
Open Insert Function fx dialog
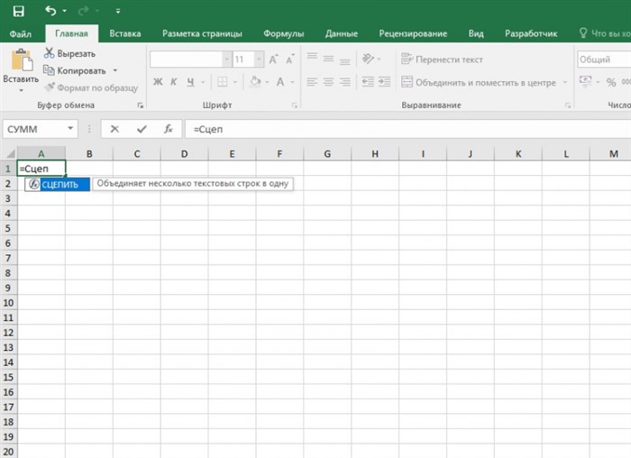pyautogui.click(x=169, y=129)
